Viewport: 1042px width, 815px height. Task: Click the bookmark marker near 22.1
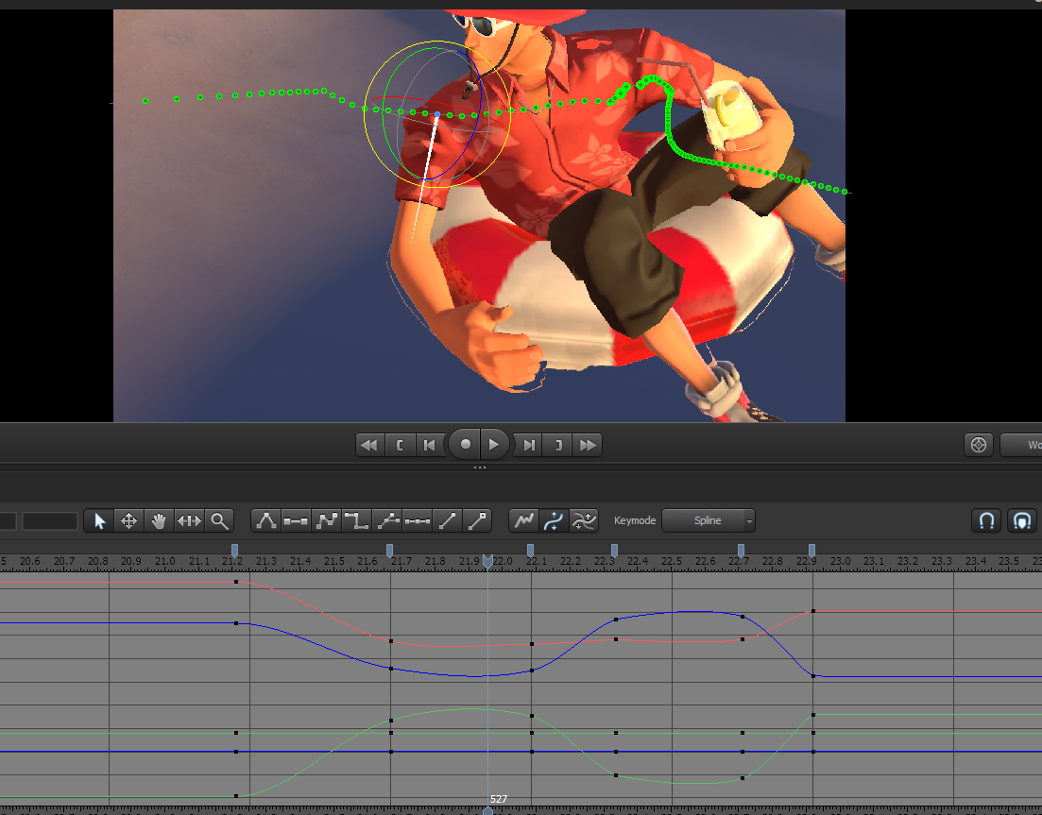530,550
